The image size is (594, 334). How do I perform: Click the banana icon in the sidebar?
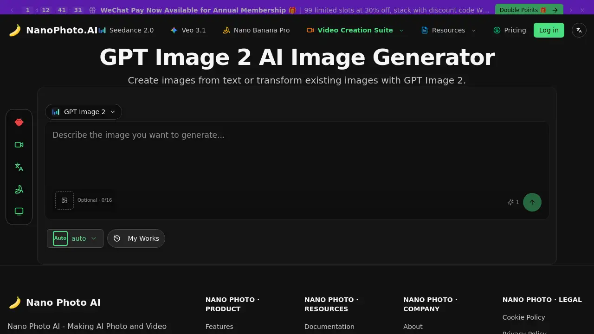point(19,189)
